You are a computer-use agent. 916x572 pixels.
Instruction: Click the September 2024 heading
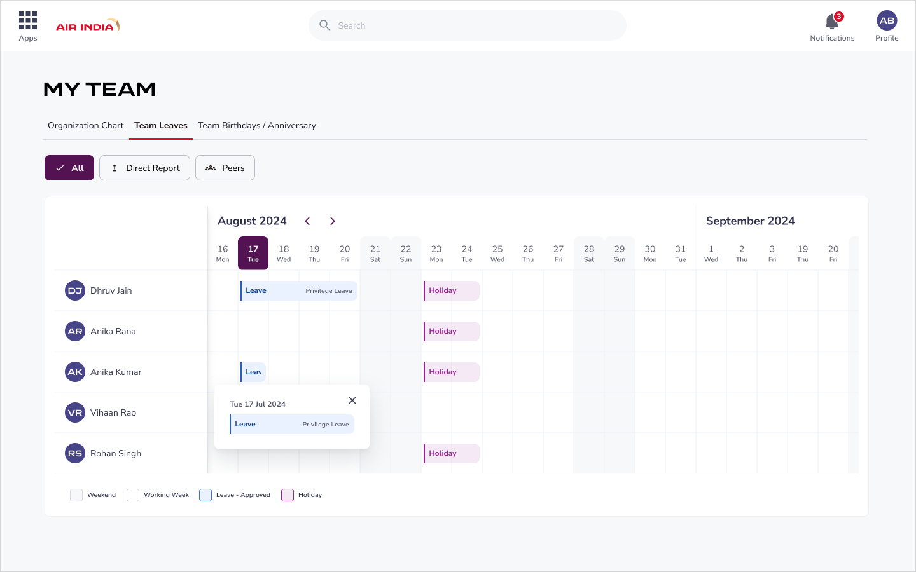tap(751, 221)
